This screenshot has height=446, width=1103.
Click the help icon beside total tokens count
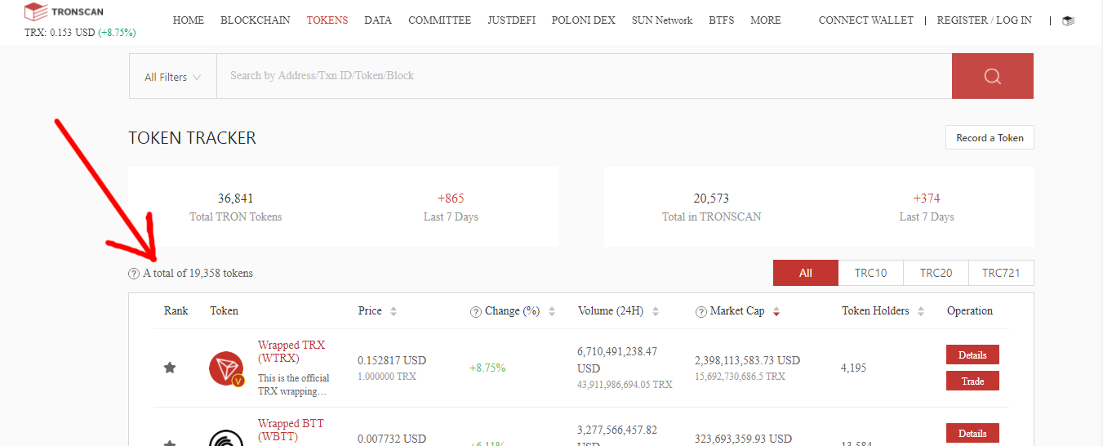point(134,274)
